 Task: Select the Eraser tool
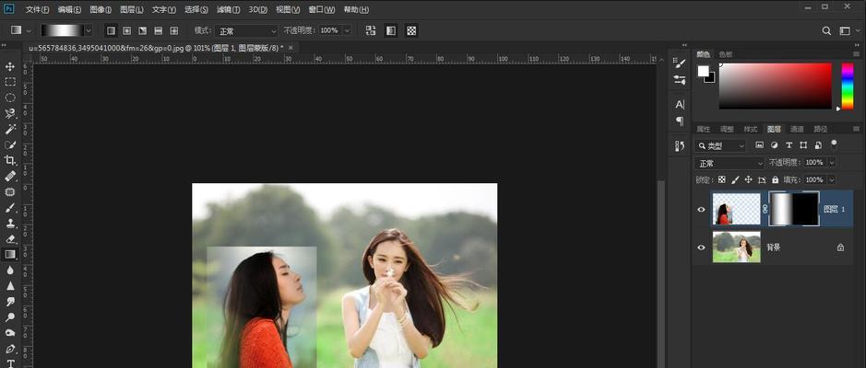tap(10, 239)
